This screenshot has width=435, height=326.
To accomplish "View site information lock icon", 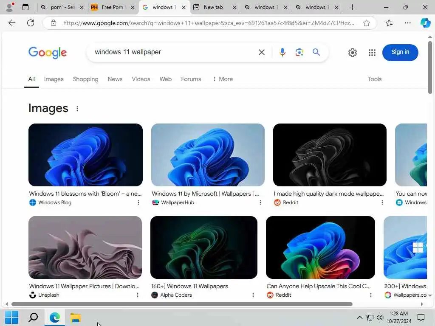I will point(53,23).
